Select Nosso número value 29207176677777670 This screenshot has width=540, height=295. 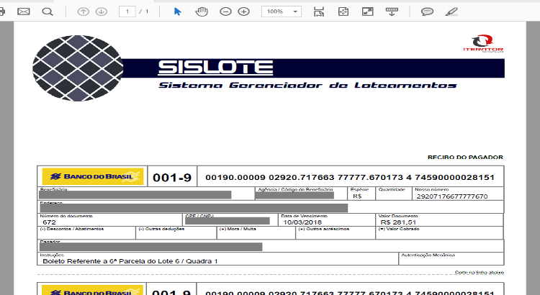(452, 196)
